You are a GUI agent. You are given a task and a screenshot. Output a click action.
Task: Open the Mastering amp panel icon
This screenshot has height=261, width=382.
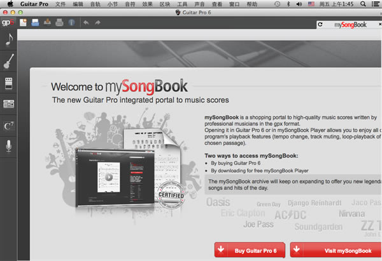(9, 104)
